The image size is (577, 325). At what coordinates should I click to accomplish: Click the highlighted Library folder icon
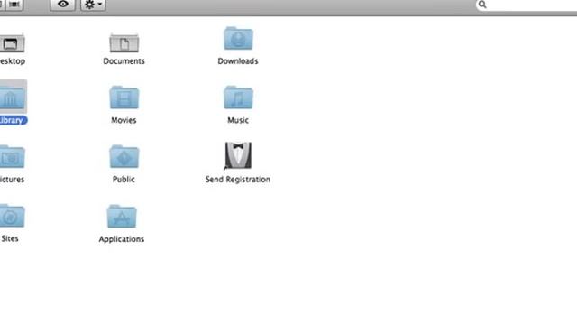13,97
